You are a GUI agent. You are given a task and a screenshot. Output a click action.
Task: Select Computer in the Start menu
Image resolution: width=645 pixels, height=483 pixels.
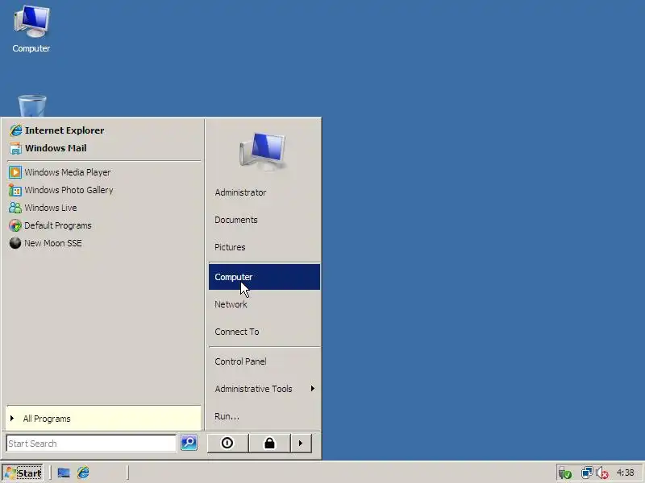tap(264, 277)
